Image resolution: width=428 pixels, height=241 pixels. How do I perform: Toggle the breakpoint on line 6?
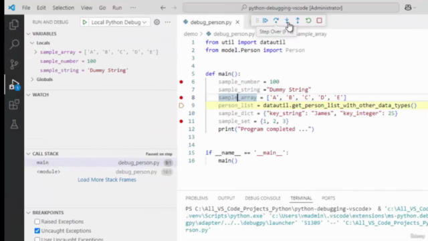181,82
